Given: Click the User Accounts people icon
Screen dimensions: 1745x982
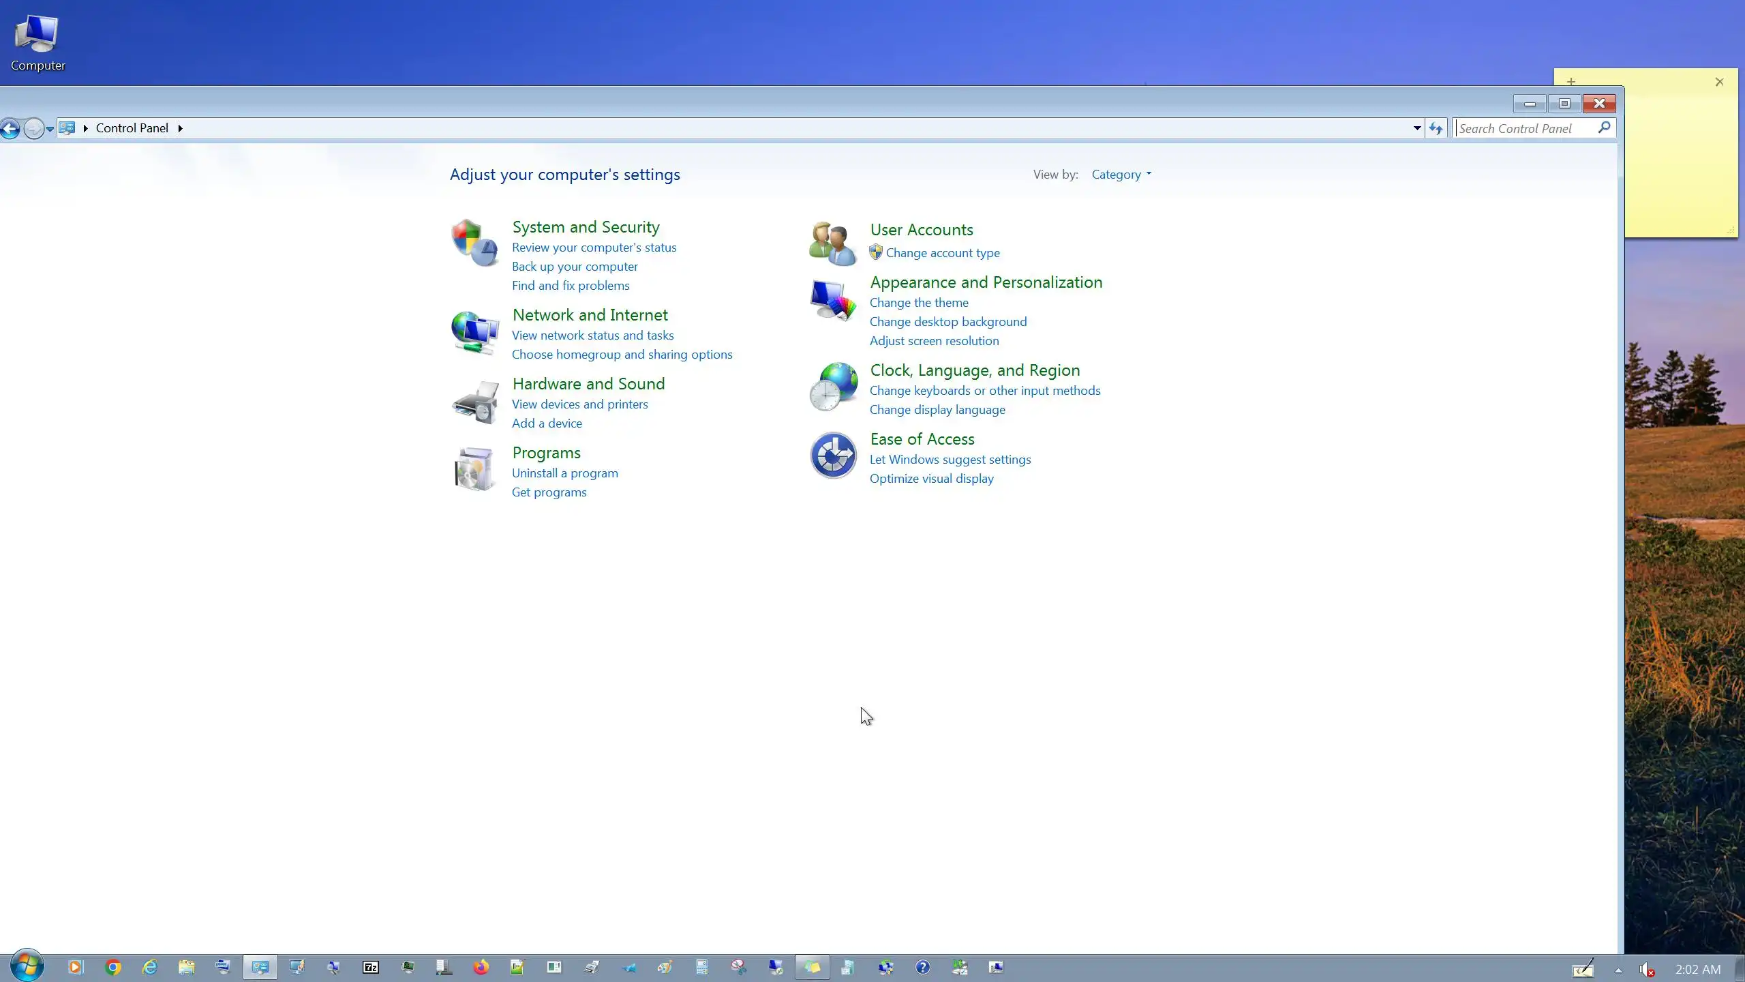Looking at the screenshot, I should [x=832, y=243].
